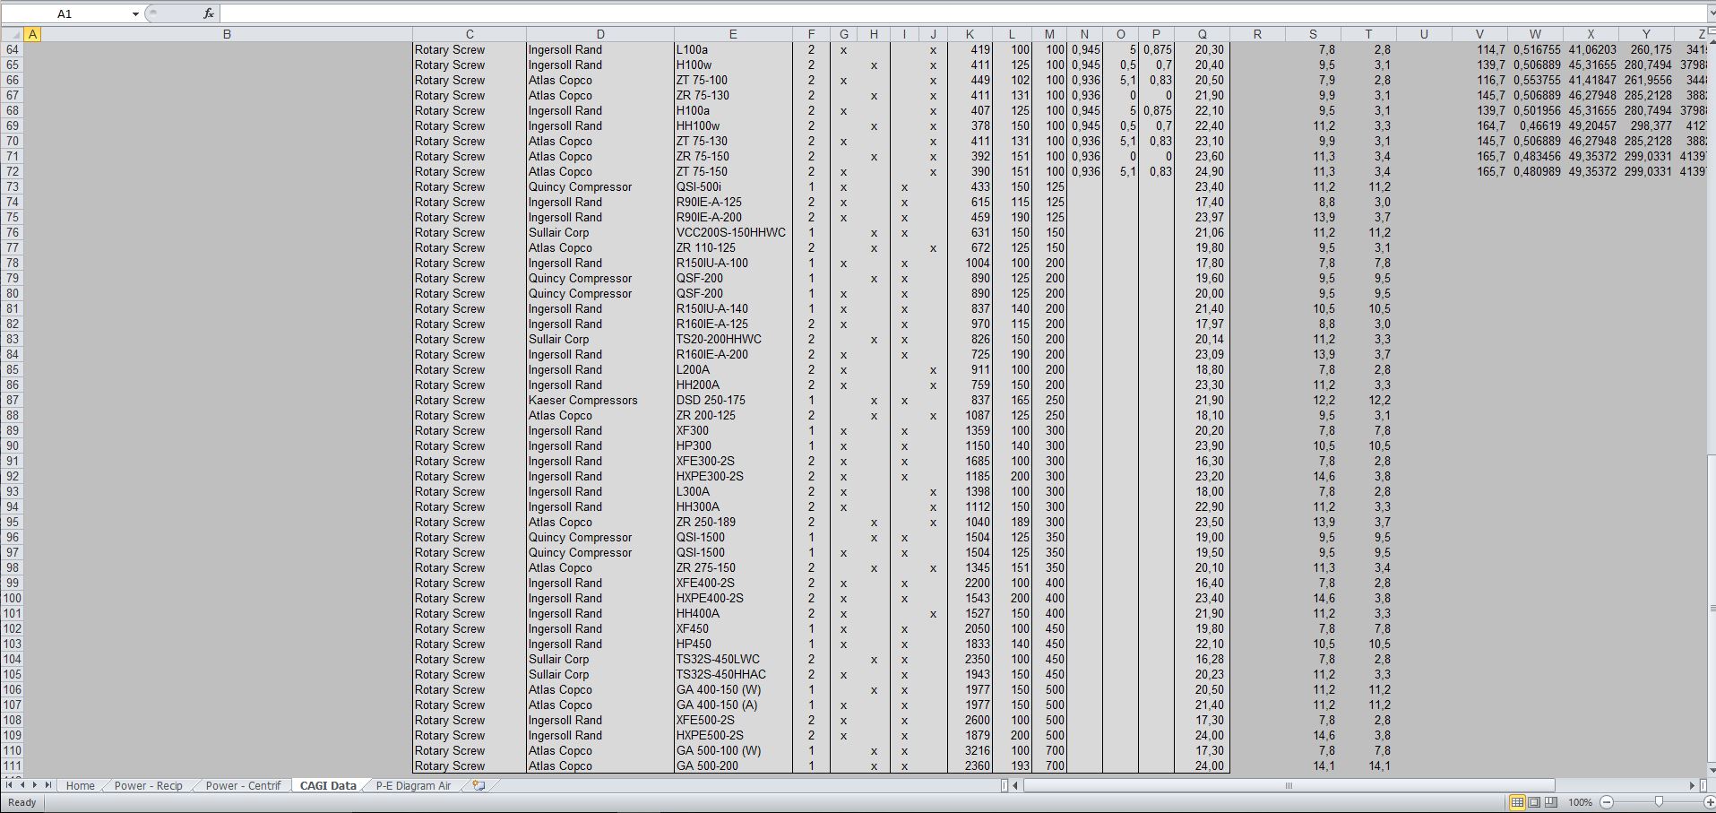Open the Insert Function (fx) dialog
Screen dimensions: 1716x813
(x=208, y=13)
